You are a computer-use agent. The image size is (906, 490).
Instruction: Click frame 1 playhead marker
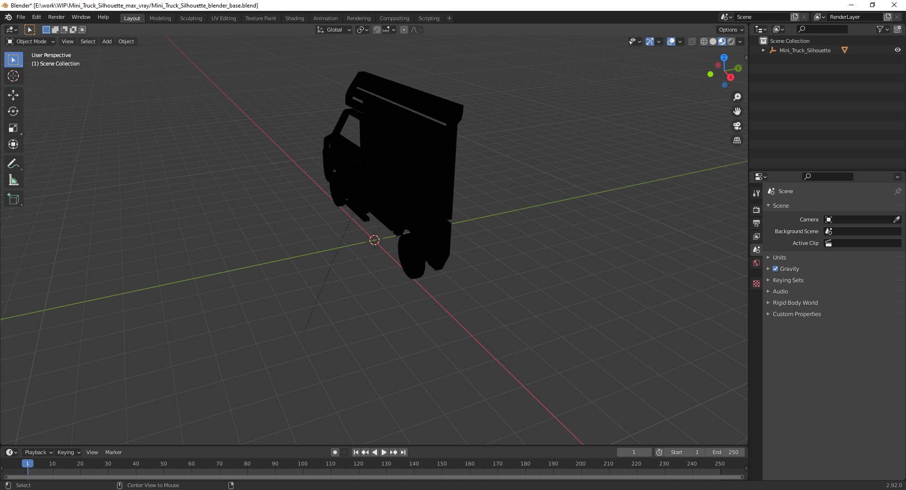[x=27, y=464]
